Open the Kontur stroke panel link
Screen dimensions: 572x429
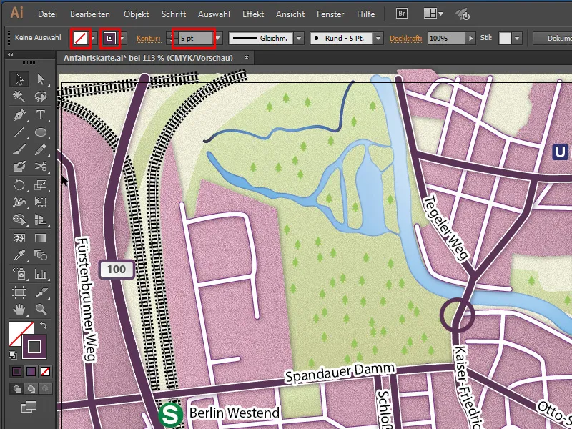[149, 39]
